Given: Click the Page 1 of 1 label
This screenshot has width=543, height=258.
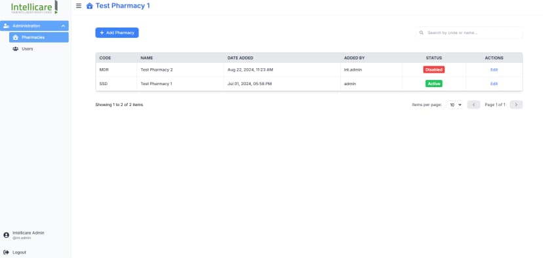Looking at the screenshot, I should [x=495, y=105].
